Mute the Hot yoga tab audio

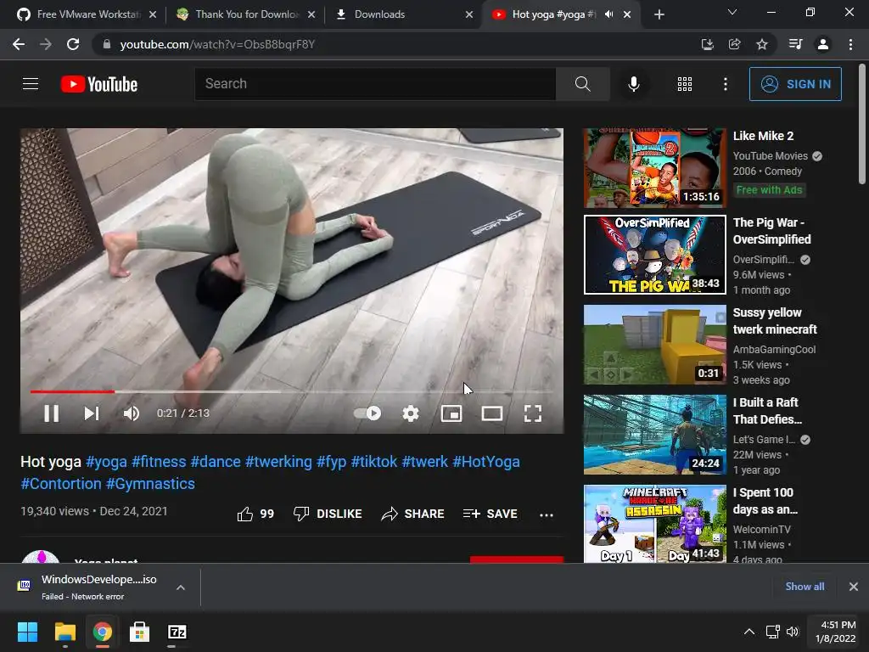pyautogui.click(x=608, y=14)
